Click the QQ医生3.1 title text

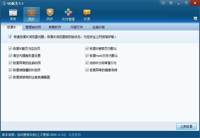click(x=15, y=3)
